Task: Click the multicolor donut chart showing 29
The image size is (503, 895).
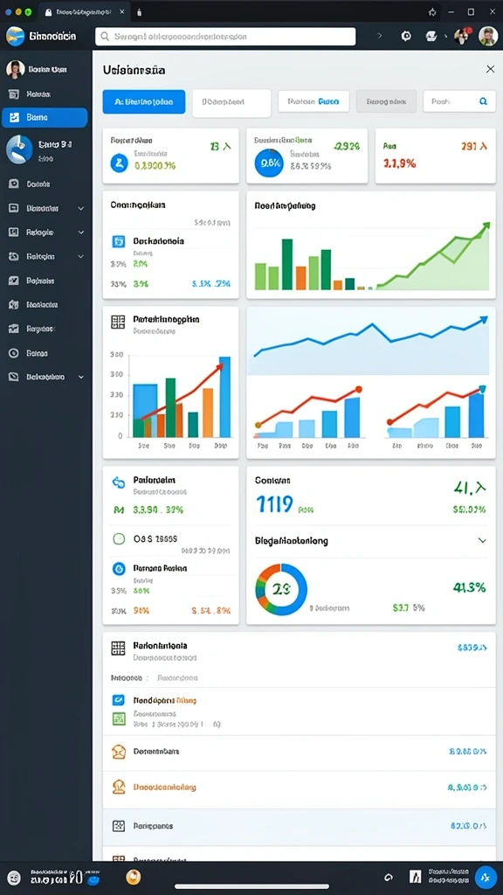Action: click(x=281, y=590)
